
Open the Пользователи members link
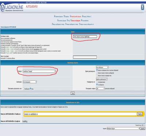click(85, 20)
